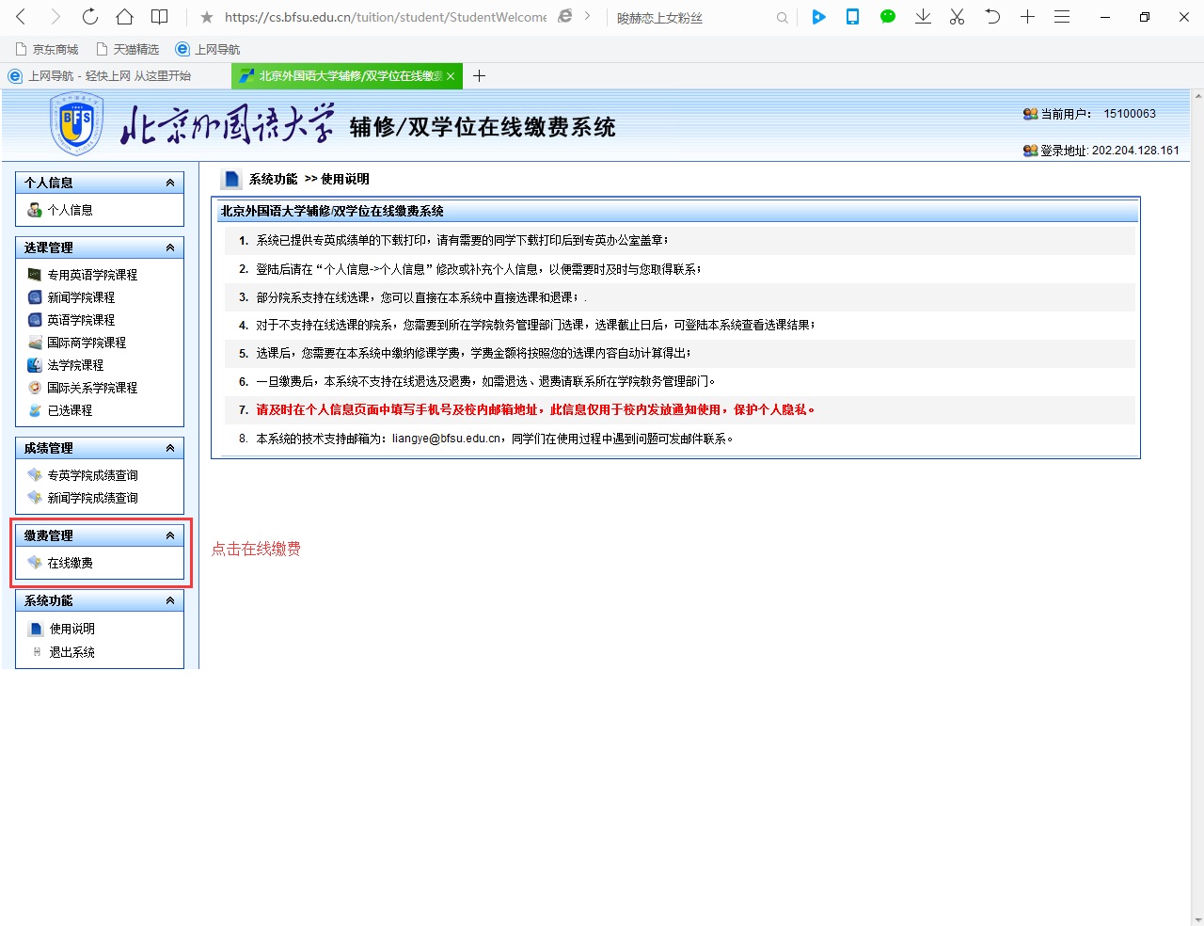Open 专用英语学院课程 course link
Screen dimensions: 1204x926
(x=92, y=275)
